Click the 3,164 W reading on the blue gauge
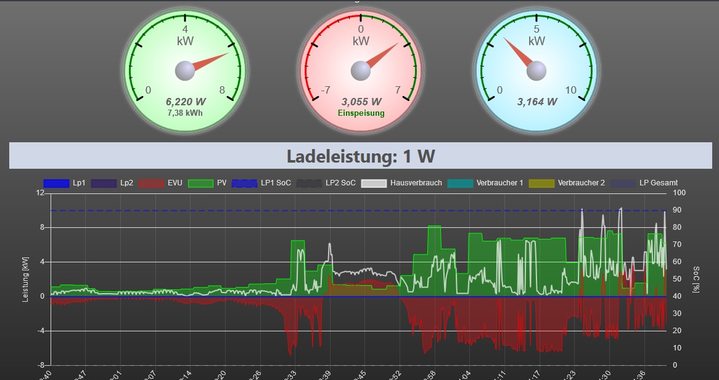 point(537,102)
